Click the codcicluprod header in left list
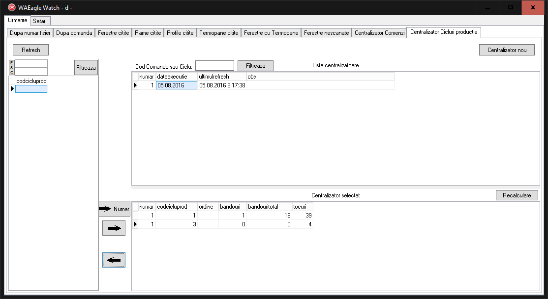 click(31, 81)
